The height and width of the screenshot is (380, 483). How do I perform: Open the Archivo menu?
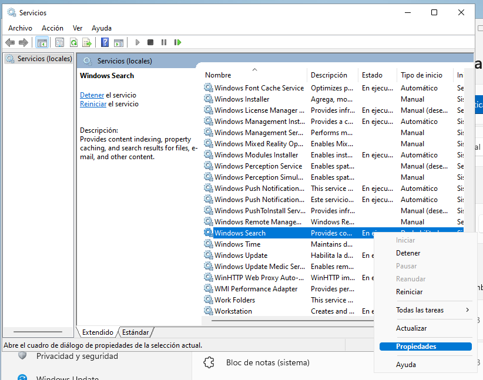click(21, 28)
